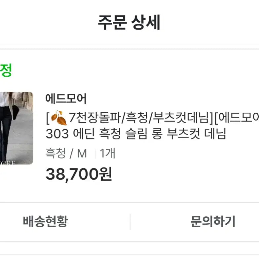Viewport: 259px width, 259px height.
Task: Select the 38,700원 price text
Action: [79, 174]
